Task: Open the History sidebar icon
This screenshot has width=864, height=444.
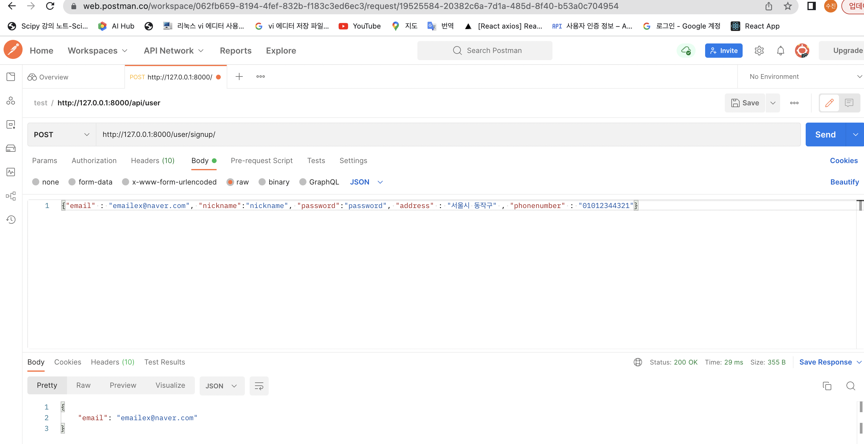Action: (x=11, y=220)
